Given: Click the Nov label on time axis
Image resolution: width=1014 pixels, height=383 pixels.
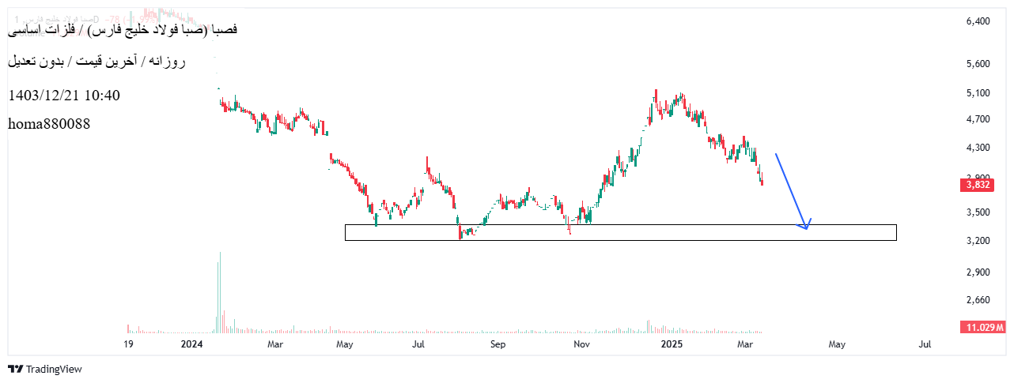Looking at the screenshot, I should click(581, 344).
